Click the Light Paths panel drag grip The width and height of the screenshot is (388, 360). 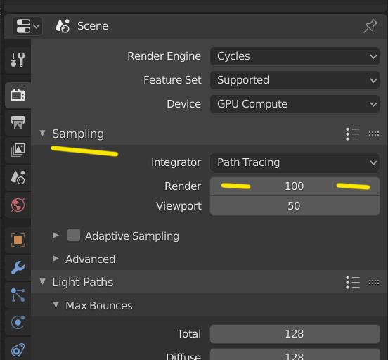tap(374, 283)
